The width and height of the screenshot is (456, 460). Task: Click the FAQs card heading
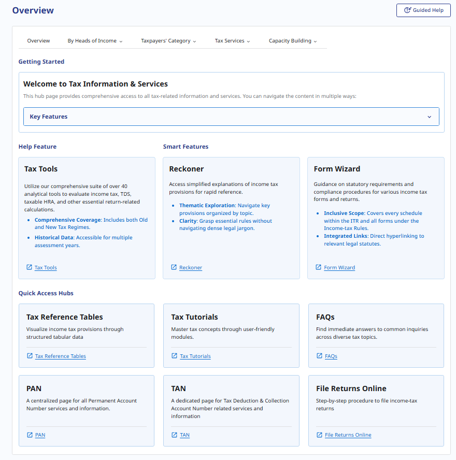tap(325, 317)
